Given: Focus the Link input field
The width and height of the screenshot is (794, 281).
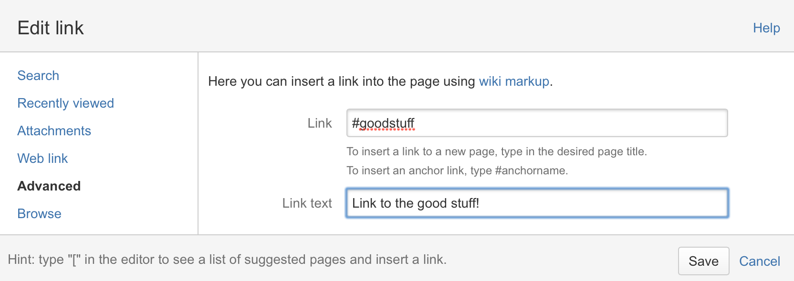Looking at the screenshot, I should pos(537,123).
